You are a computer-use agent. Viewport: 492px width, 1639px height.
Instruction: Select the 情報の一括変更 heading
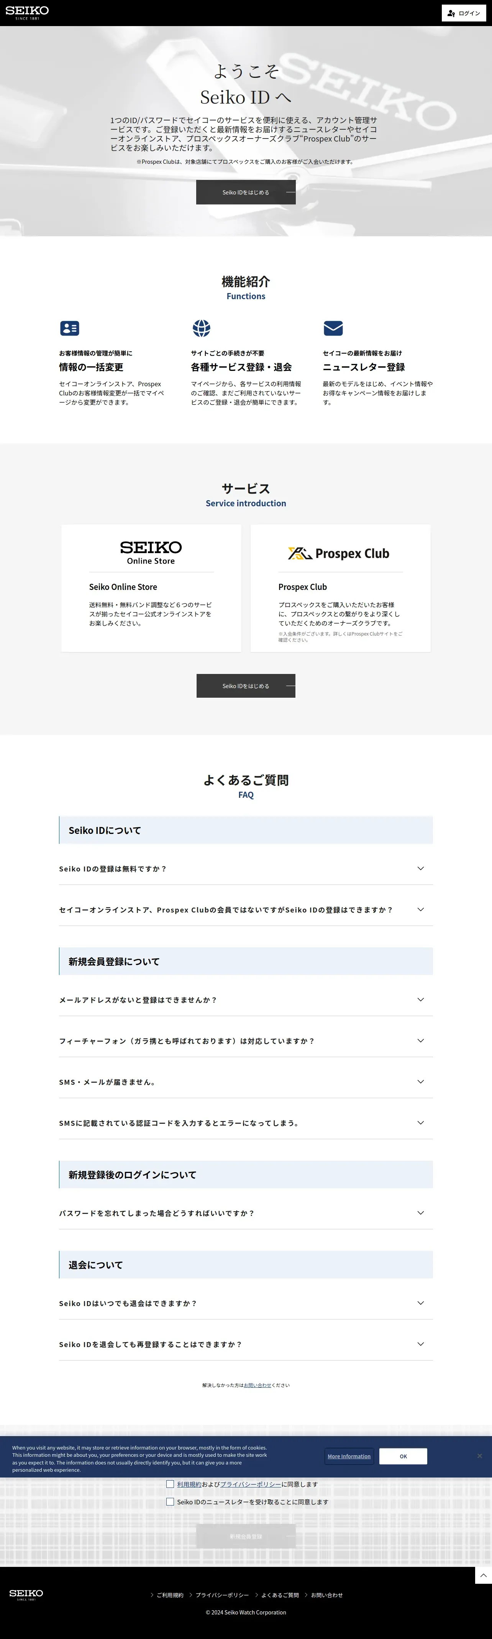(x=91, y=367)
